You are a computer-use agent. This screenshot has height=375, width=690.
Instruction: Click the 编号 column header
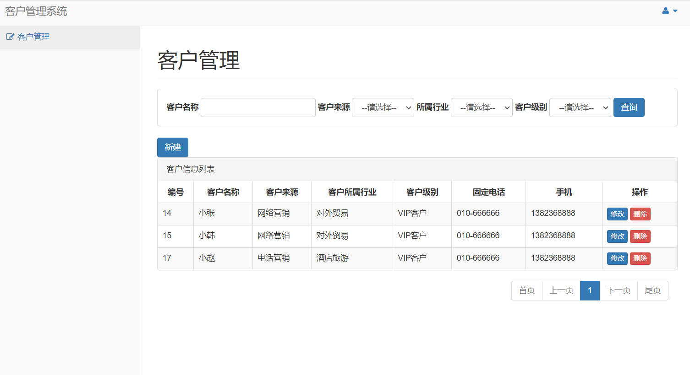click(x=175, y=192)
